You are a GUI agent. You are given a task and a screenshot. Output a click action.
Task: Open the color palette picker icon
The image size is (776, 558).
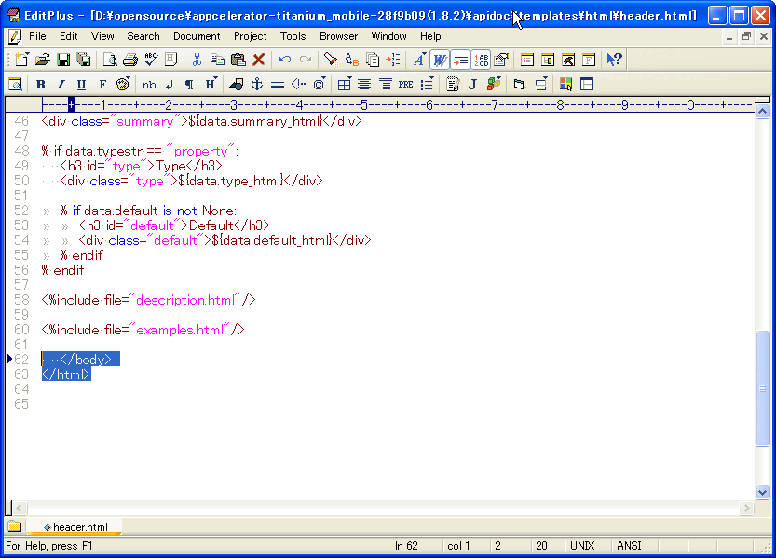click(123, 85)
